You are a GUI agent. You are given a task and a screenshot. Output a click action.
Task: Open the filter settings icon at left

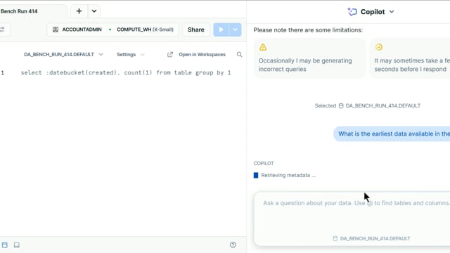(x=2, y=30)
